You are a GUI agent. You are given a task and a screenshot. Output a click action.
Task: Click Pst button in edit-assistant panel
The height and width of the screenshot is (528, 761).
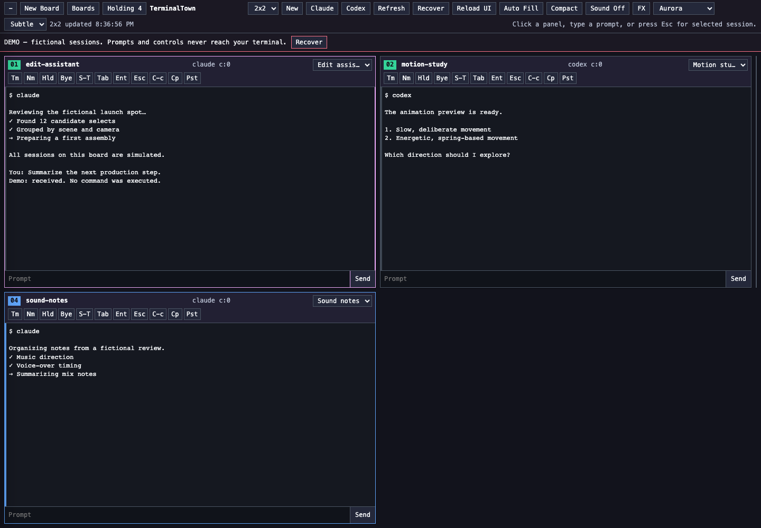pyautogui.click(x=192, y=78)
